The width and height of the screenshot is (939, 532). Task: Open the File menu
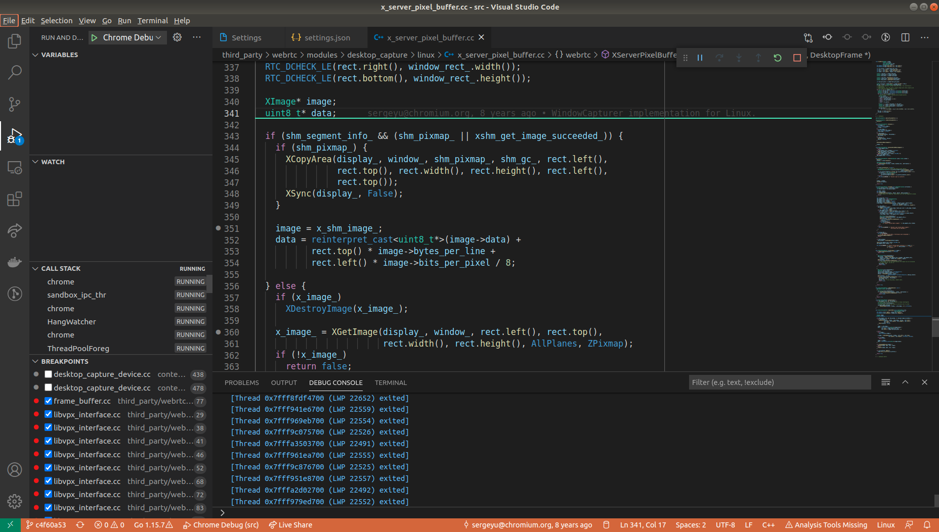click(x=9, y=21)
